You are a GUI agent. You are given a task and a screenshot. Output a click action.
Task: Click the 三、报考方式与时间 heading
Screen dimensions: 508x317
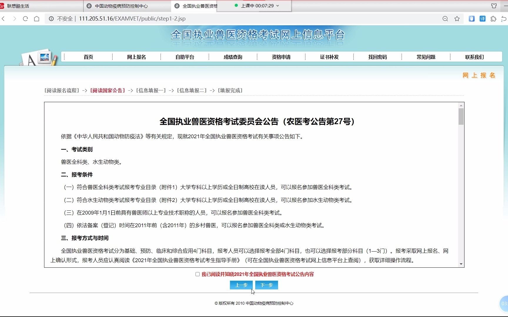click(85, 238)
